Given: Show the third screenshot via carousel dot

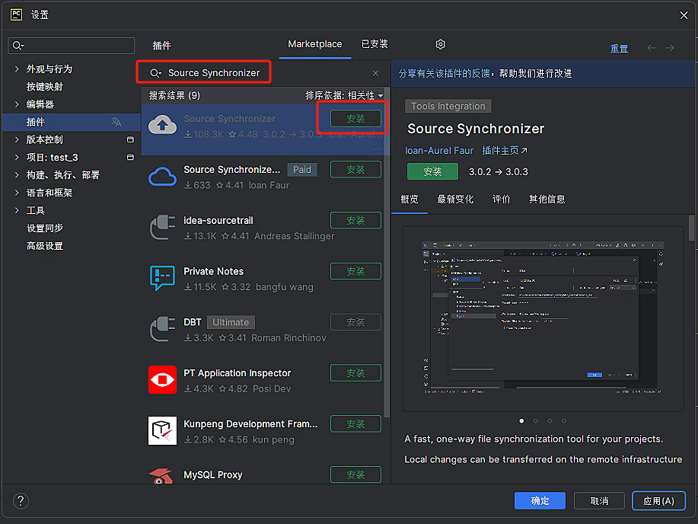Looking at the screenshot, I should [x=550, y=420].
